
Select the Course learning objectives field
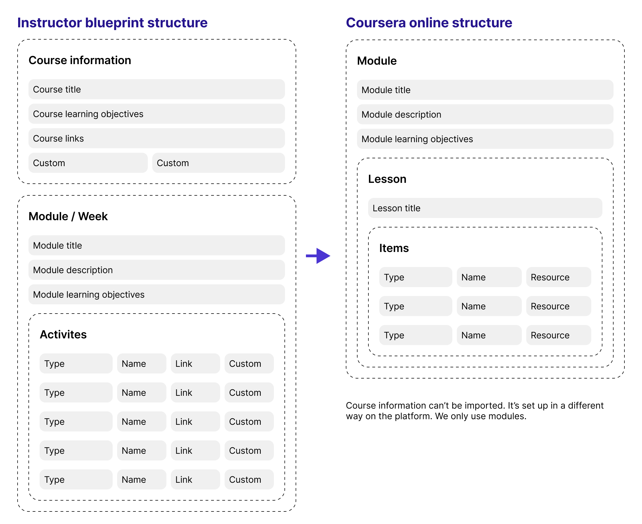point(156,114)
